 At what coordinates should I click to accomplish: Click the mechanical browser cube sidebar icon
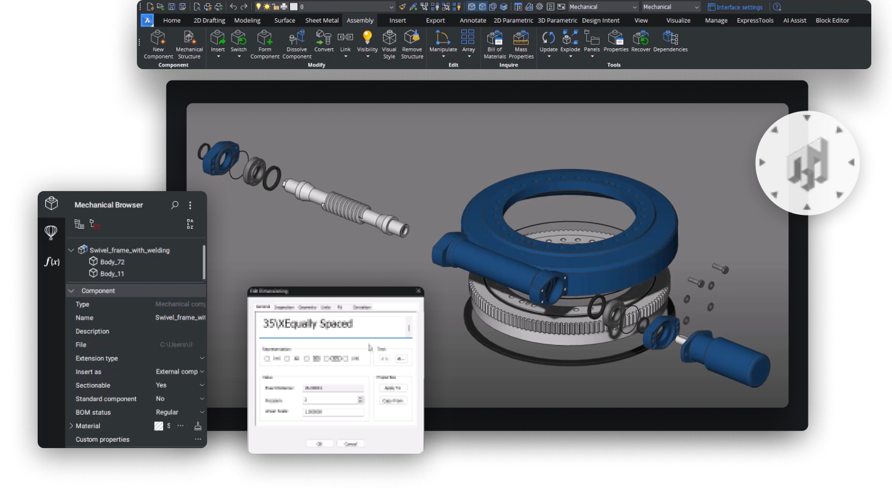pos(51,203)
